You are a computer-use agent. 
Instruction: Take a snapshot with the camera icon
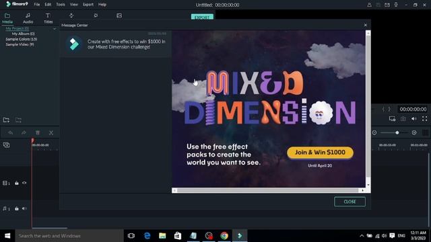tap(403, 119)
